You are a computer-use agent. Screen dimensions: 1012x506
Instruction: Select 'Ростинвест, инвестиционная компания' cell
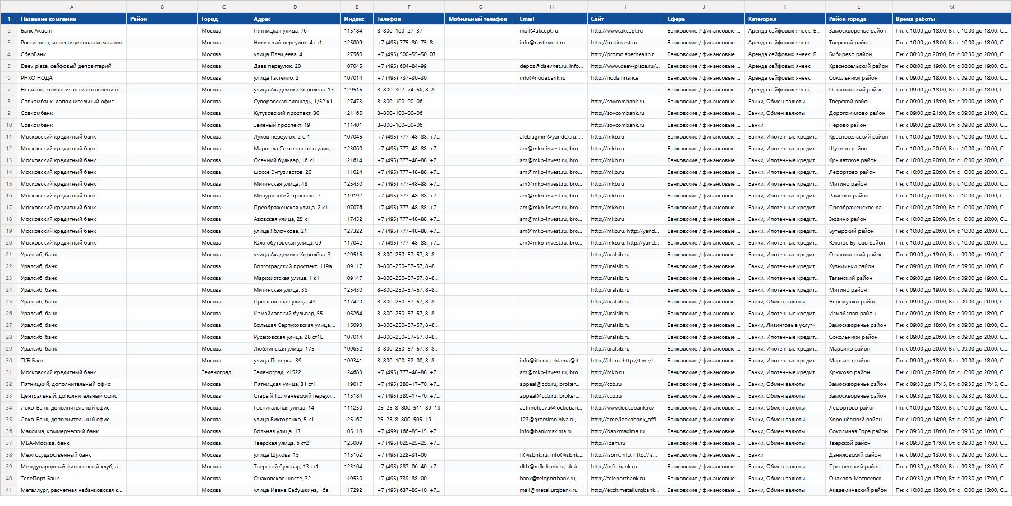(72, 43)
